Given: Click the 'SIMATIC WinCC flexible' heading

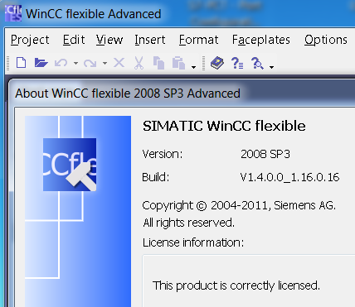Looking at the screenshot, I should click(224, 126).
